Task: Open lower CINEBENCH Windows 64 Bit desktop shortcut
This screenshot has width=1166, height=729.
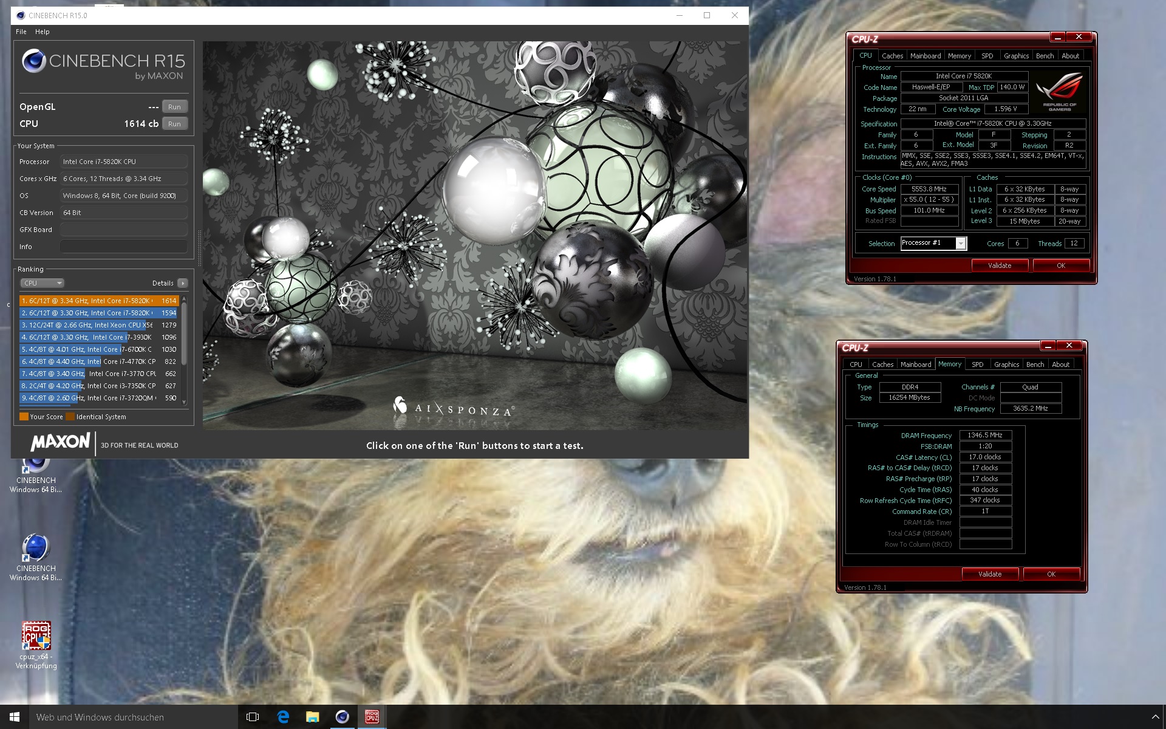Action: pos(36,557)
